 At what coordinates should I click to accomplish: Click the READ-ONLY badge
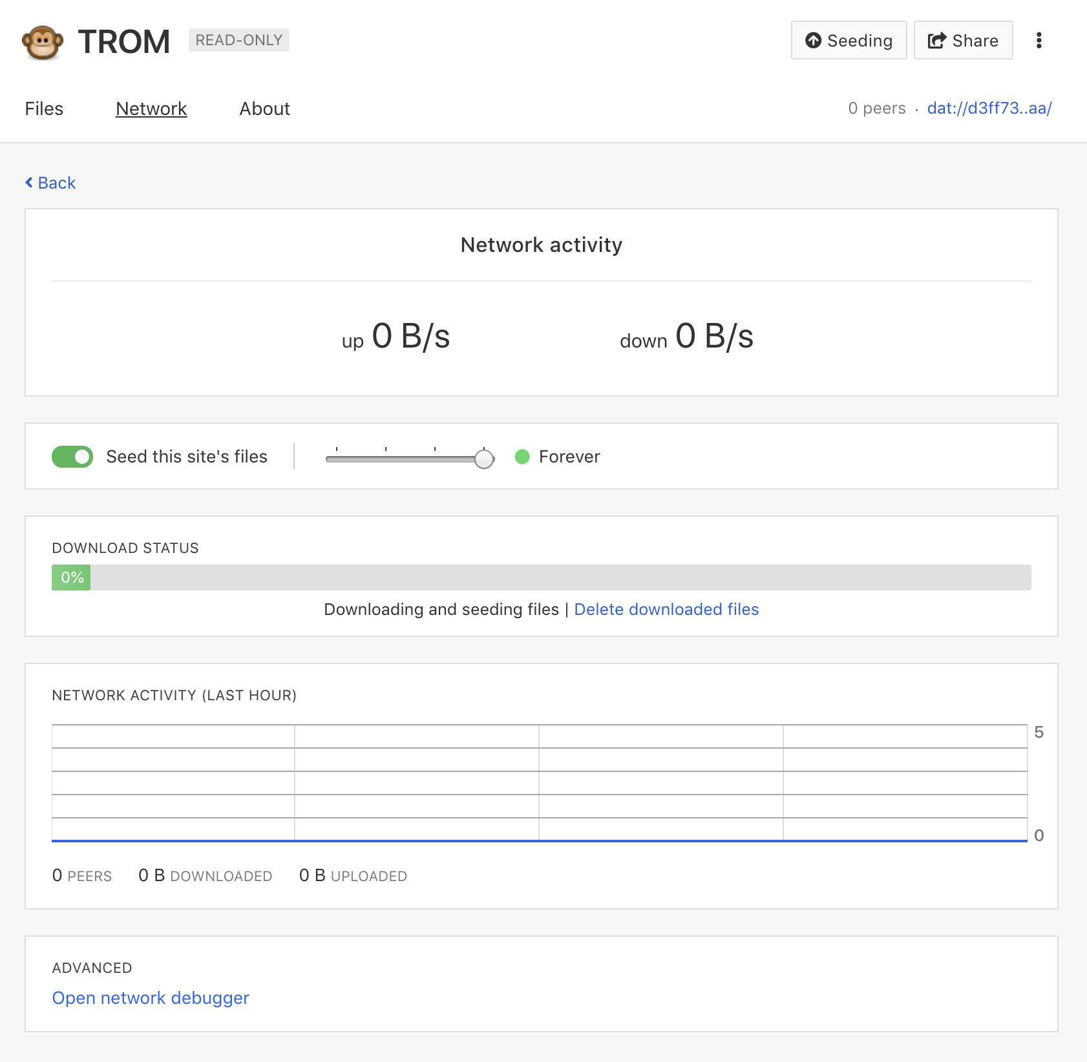(239, 40)
